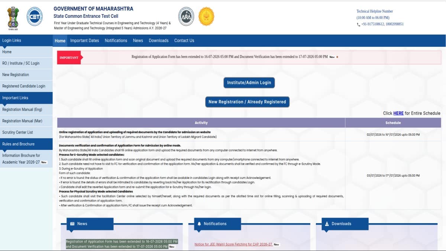
Task: Click the 03/07/2026 to 17/07/2026 schedule cell
Action: click(x=393, y=176)
